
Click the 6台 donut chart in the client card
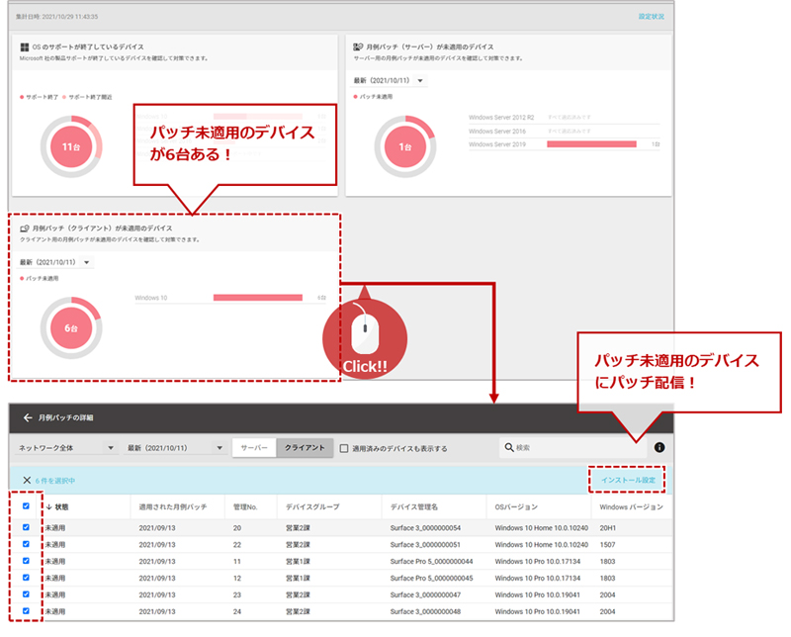(71, 328)
